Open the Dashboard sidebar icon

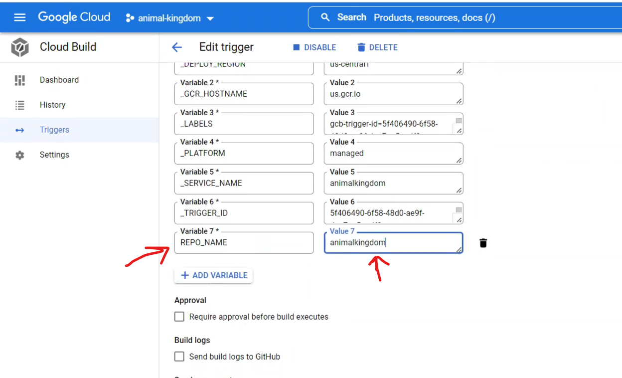tap(20, 80)
